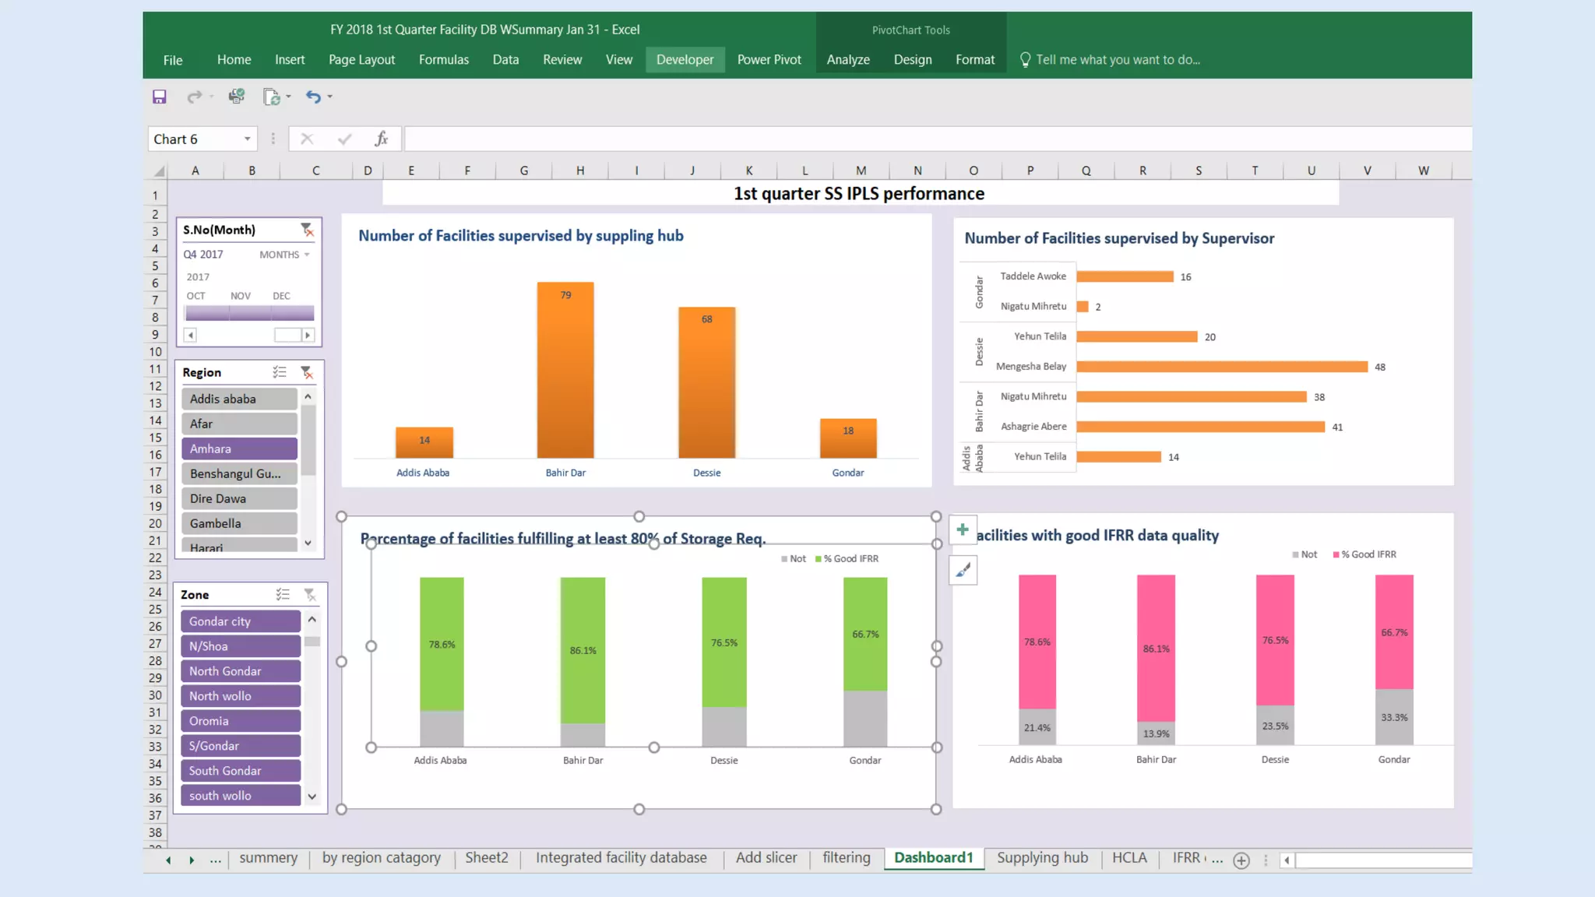This screenshot has width=1595, height=897.
Task: Switch to the Supplying hub sheet
Action: click(x=1042, y=857)
